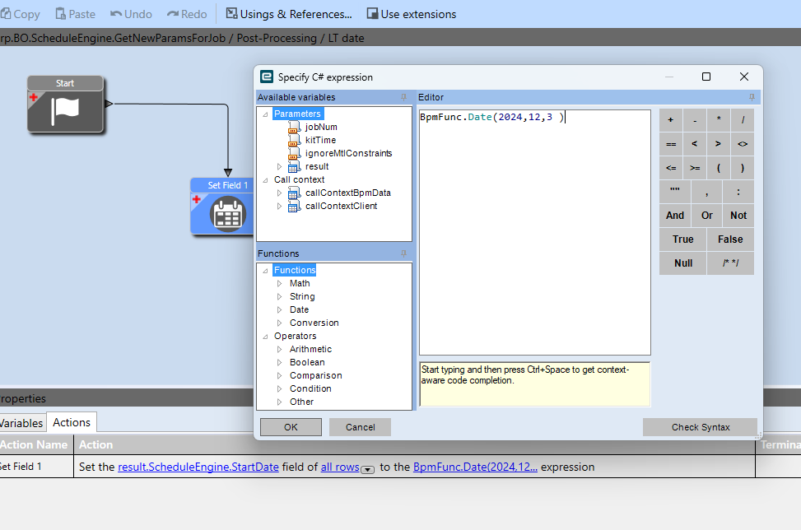Screen dimensions: 801x530
Task: Insert divide operator
Action: point(743,120)
